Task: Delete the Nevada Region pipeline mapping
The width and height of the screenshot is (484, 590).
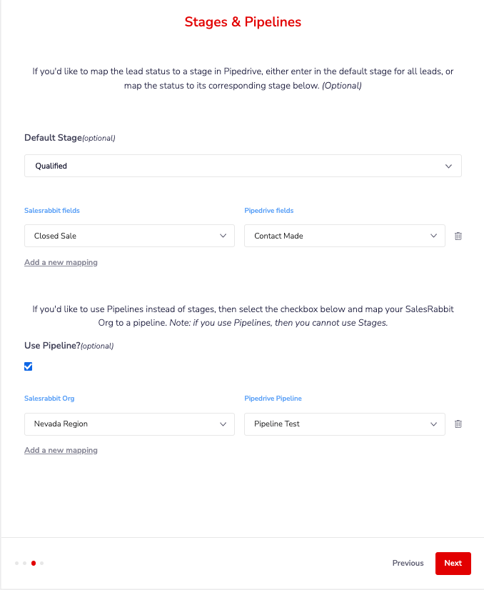Action: [458, 424]
